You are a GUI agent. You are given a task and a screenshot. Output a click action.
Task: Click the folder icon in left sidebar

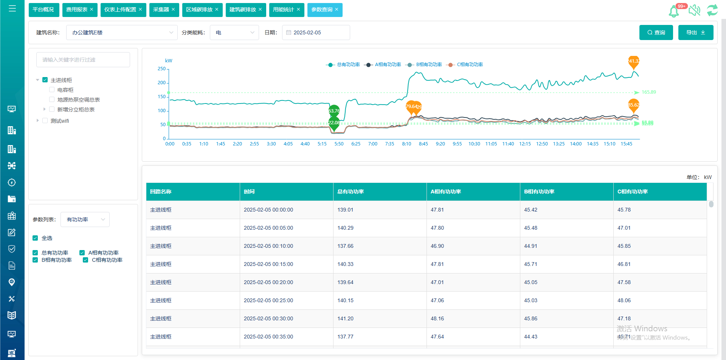12,199
